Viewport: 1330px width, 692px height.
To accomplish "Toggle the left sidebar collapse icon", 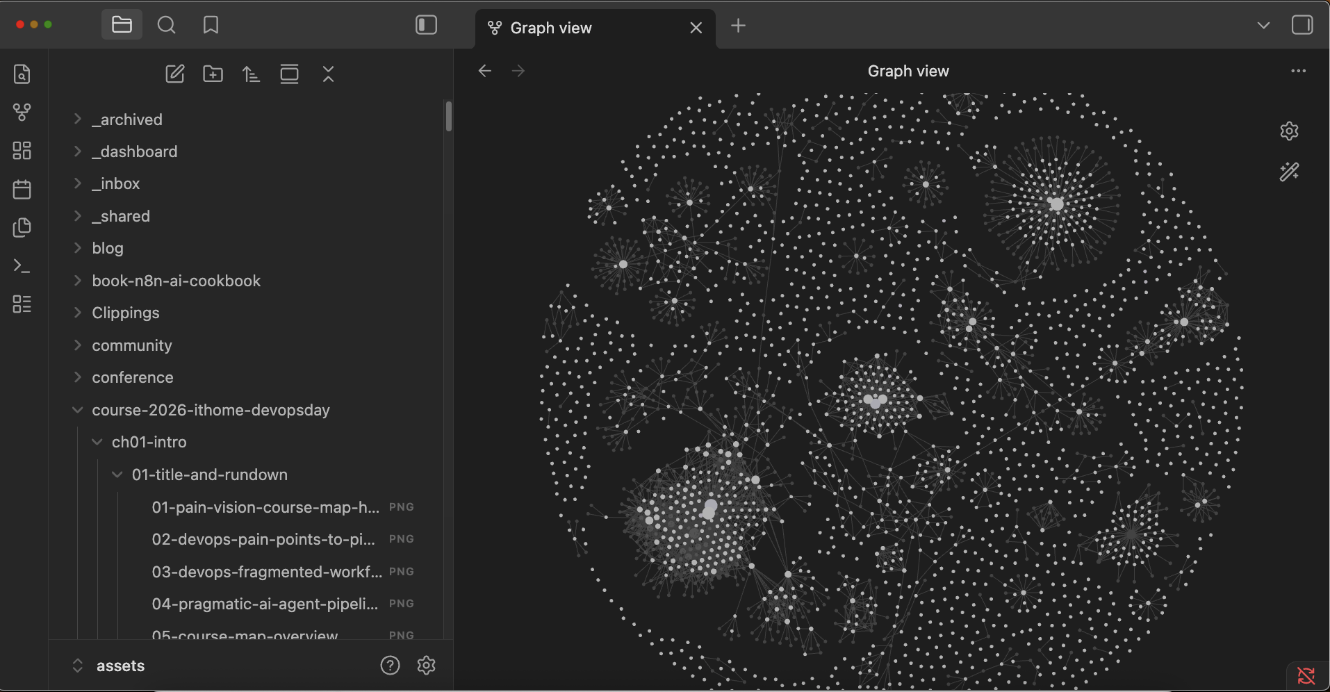I will [426, 25].
